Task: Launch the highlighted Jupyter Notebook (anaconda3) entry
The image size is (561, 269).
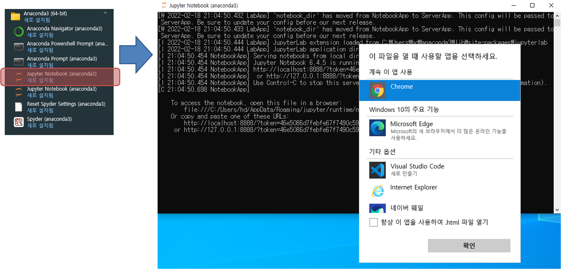Action: [x=60, y=77]
